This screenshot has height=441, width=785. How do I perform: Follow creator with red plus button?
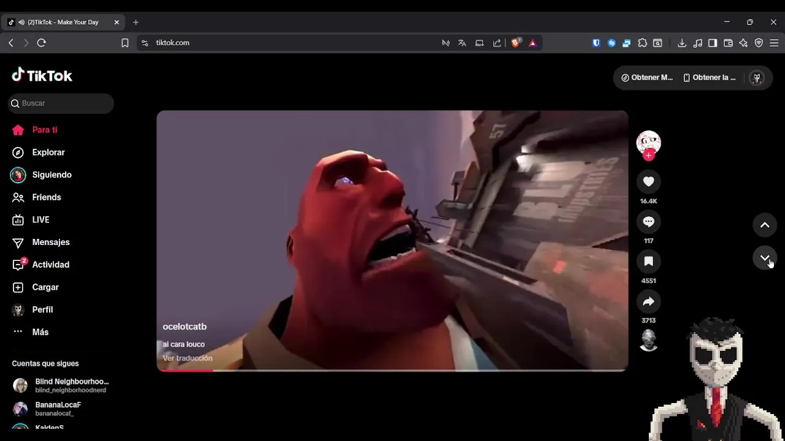pyautogui.click(x=648, y=156)
